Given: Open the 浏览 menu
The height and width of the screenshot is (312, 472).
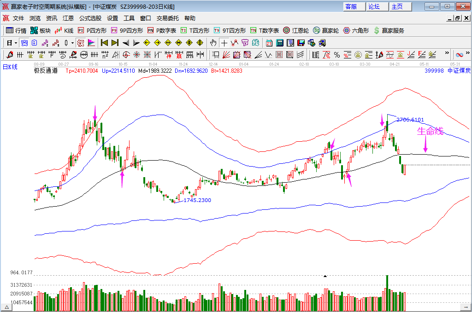Looking at the screenshot, I should (x=35, y=18).
